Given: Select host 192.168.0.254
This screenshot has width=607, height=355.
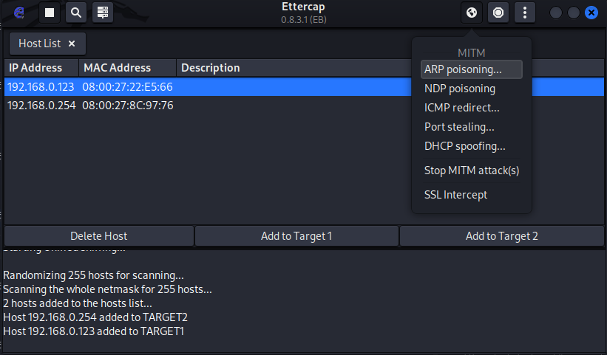Looking at the screenshot, I should [41, 106].
